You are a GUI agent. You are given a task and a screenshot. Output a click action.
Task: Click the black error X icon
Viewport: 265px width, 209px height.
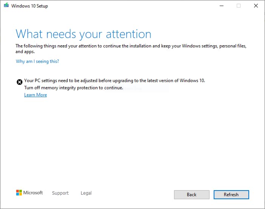(x=19, y=82)
